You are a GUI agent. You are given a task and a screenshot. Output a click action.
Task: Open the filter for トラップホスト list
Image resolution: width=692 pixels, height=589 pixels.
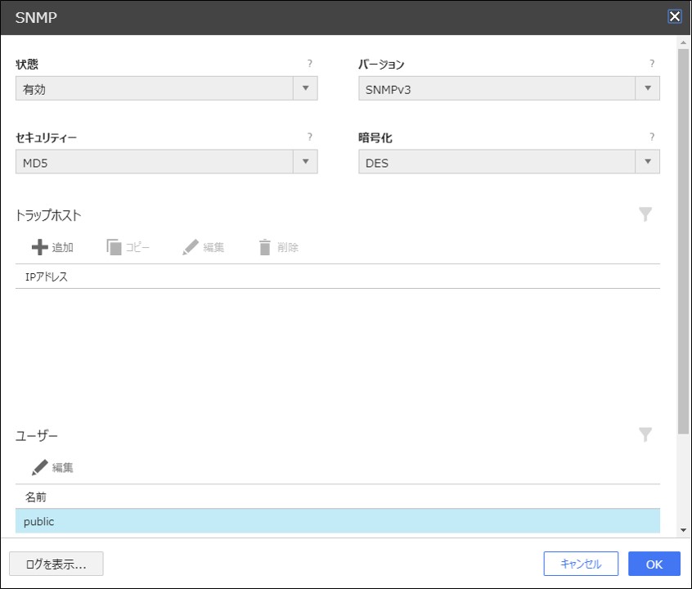click(645, 214)
